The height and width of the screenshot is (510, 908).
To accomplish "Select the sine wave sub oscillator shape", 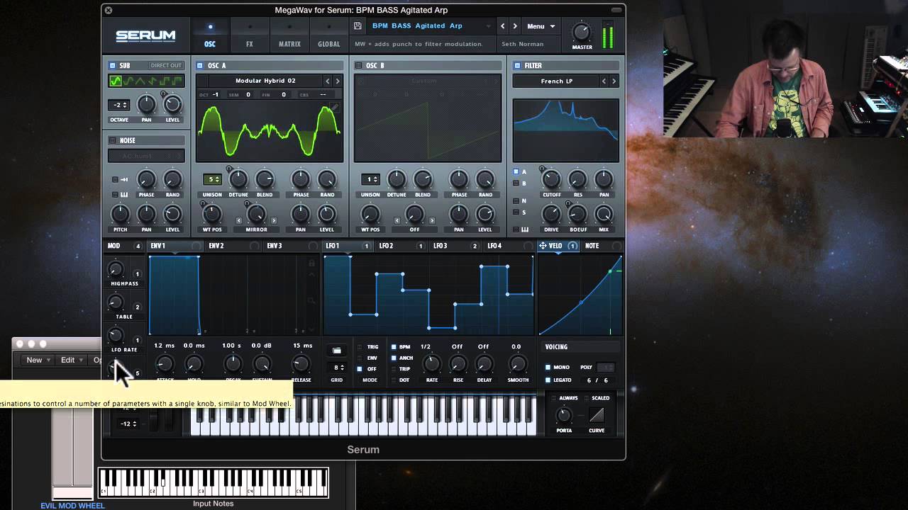I will click(116, 81).
